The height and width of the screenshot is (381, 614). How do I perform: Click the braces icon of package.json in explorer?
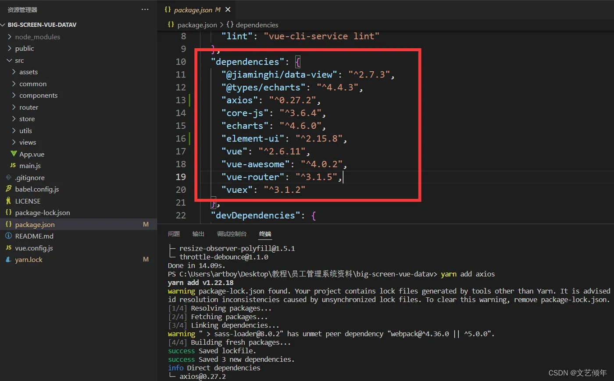click(8, 224)
